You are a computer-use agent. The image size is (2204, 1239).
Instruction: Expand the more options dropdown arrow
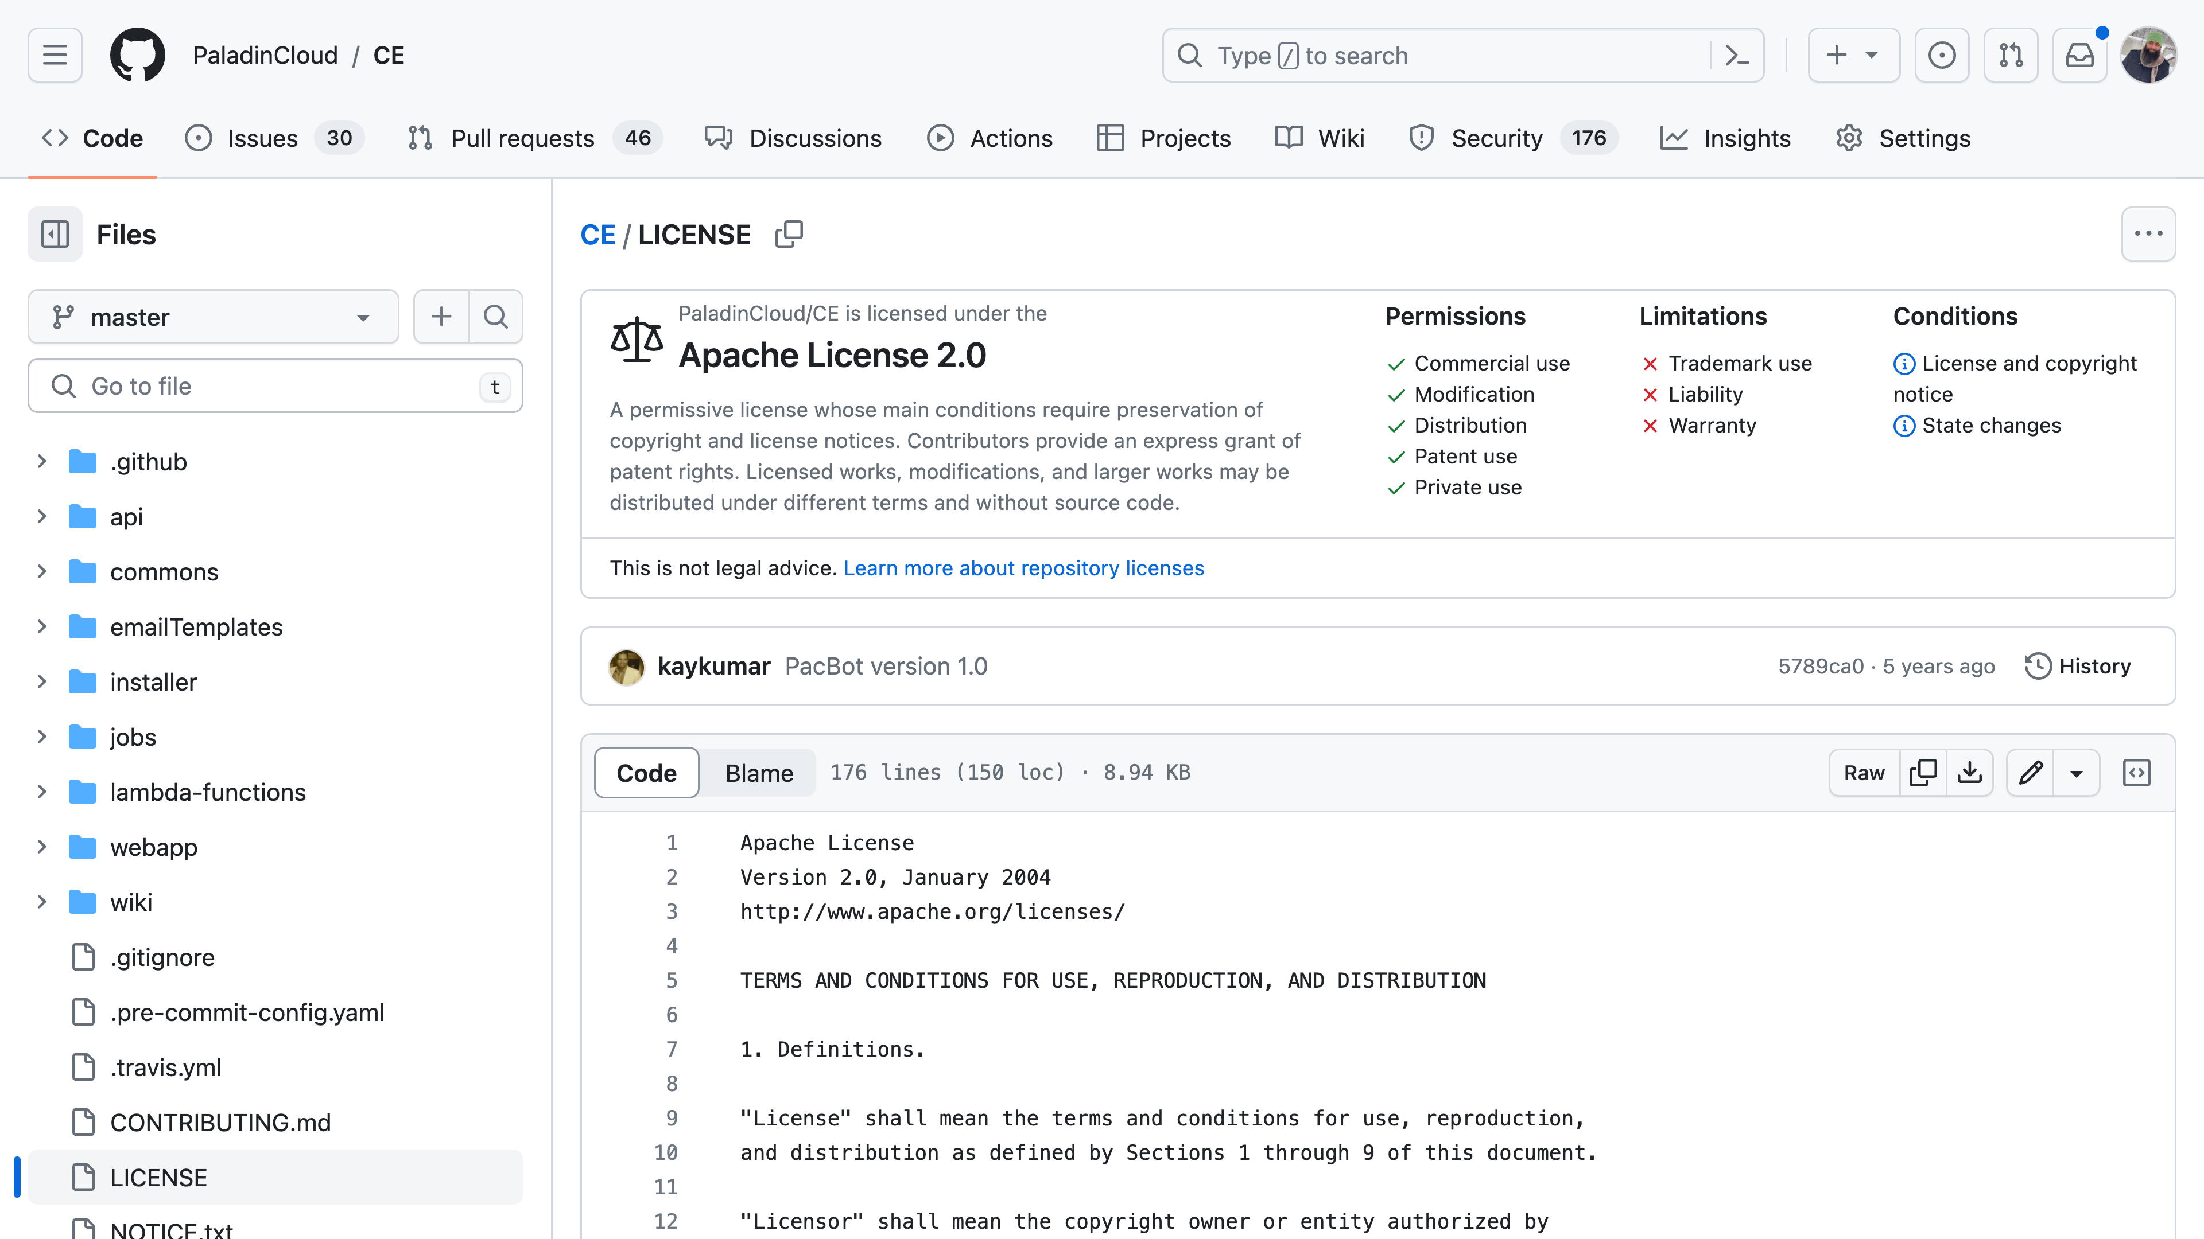coord(2077,773)
